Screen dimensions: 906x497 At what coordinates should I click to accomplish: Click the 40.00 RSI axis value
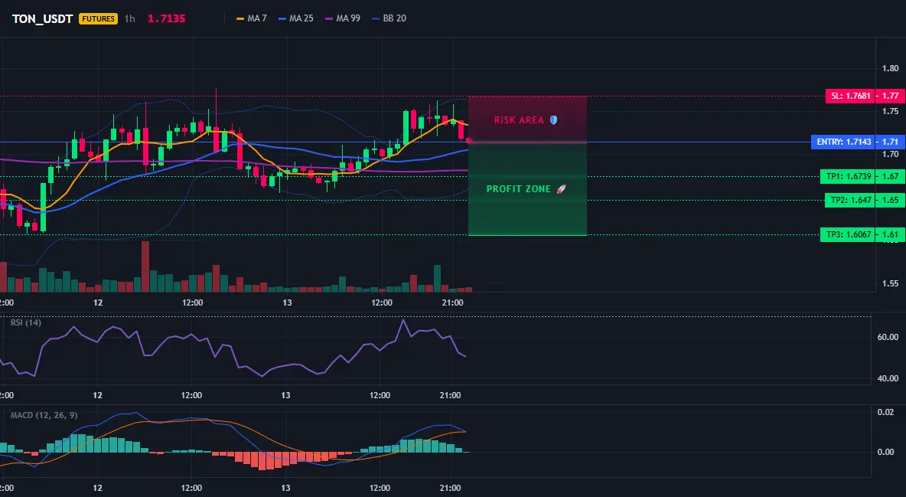[888, 378]
